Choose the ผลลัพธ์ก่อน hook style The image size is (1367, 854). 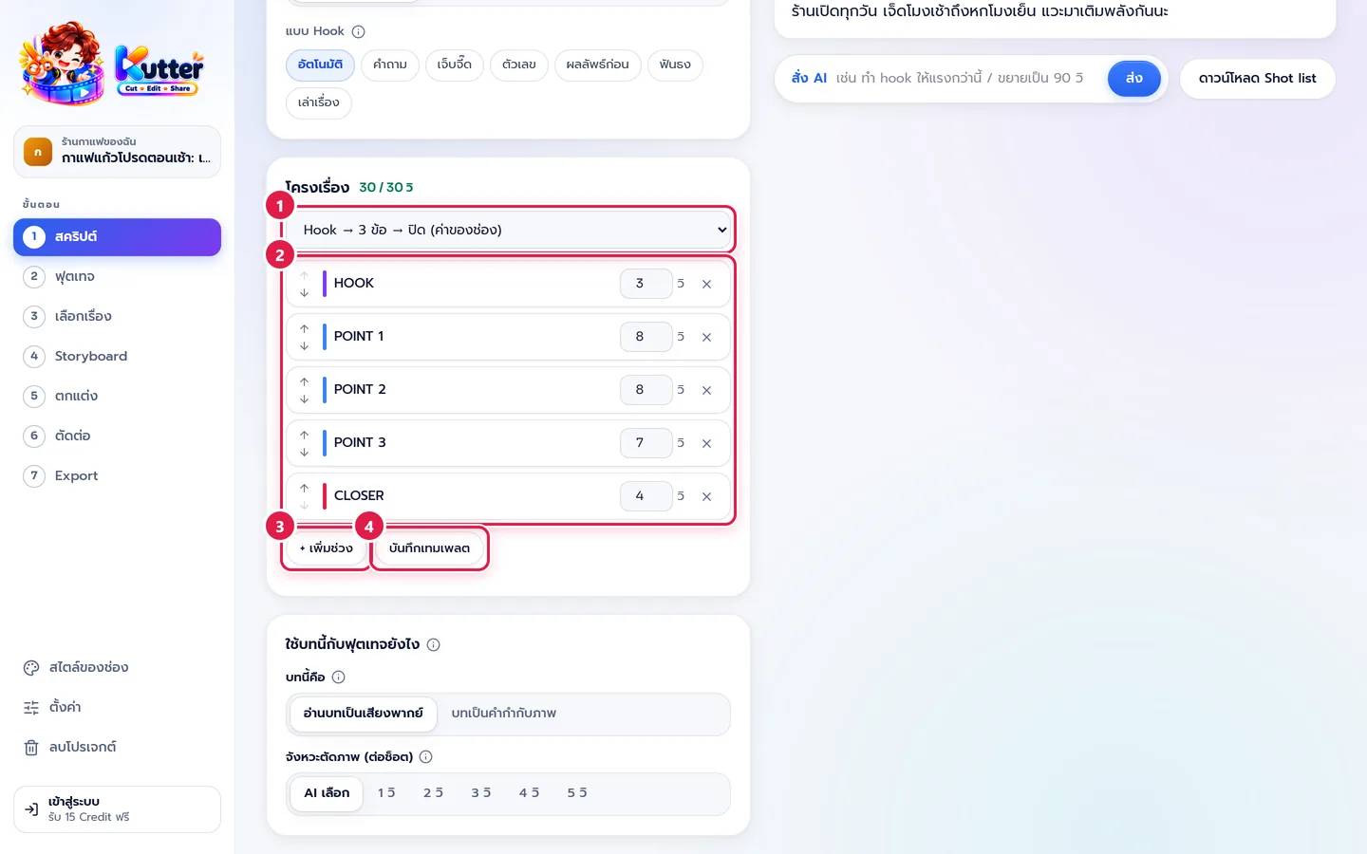click(598, 65)
